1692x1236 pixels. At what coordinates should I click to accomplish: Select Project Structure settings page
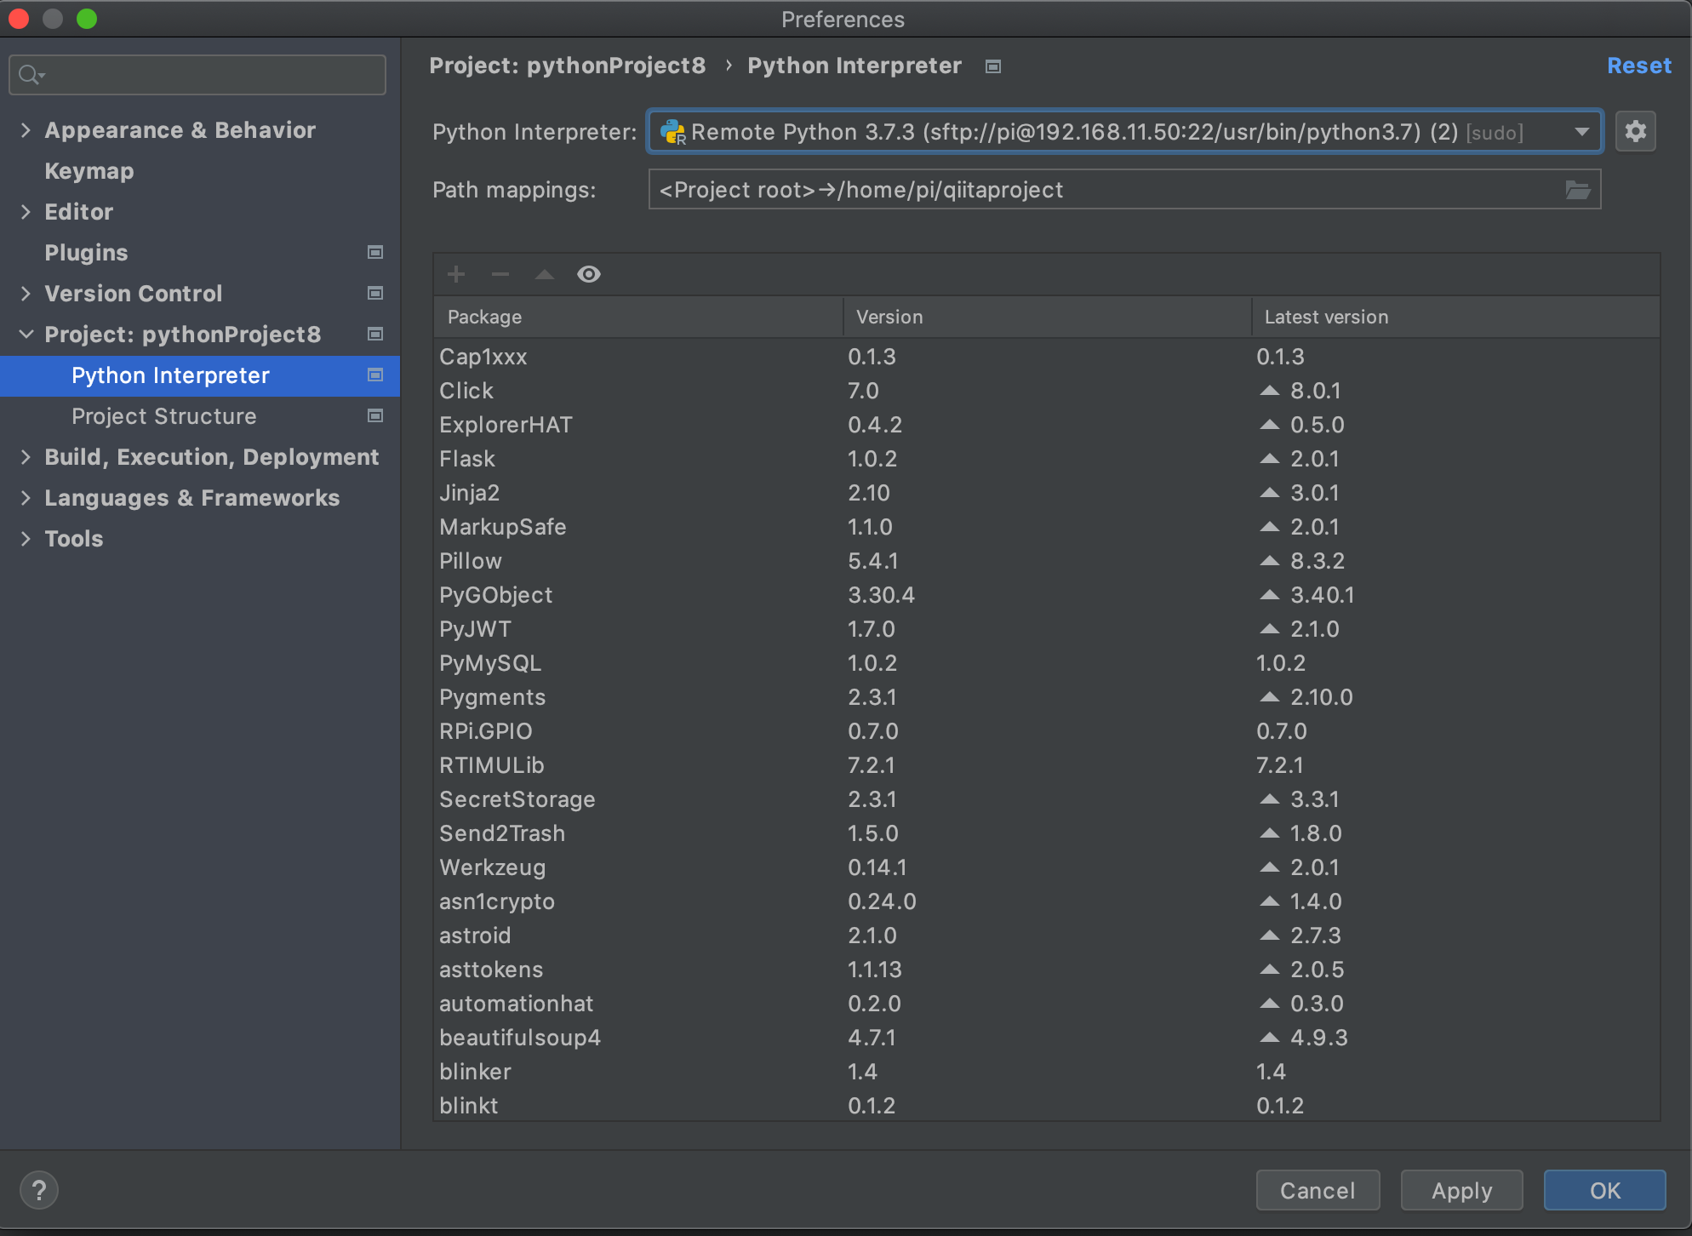click(x=163, y=416)
